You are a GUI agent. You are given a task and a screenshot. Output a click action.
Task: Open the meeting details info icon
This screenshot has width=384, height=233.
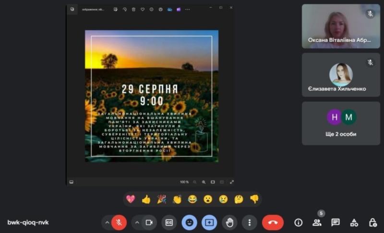click(299, 222)
